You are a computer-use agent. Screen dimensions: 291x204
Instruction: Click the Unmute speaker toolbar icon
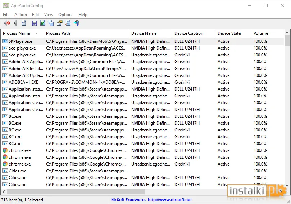point(15,23)
